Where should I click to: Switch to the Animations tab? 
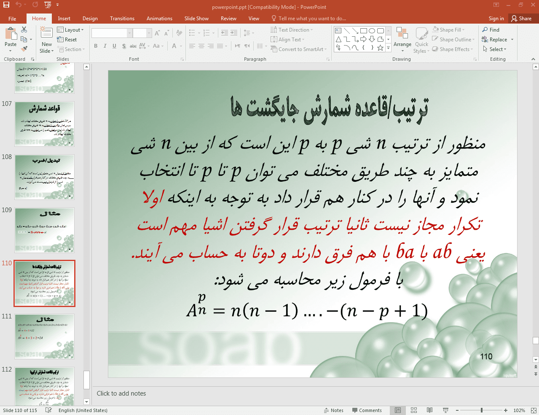click(x=159, y=19)
